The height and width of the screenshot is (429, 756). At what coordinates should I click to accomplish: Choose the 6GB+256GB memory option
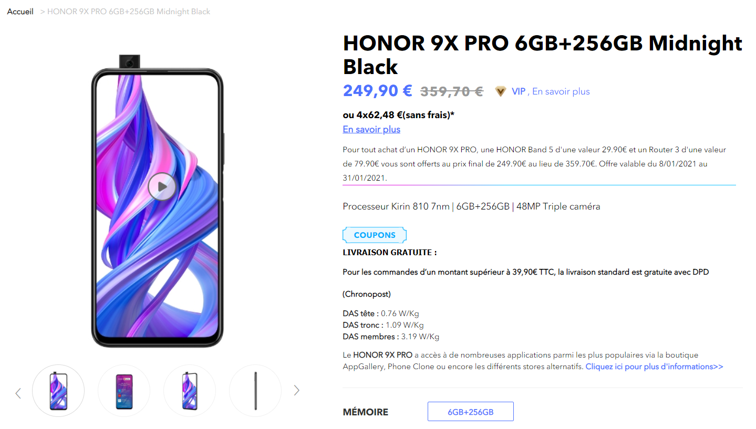pyautogui.click(x=471, y=412)
